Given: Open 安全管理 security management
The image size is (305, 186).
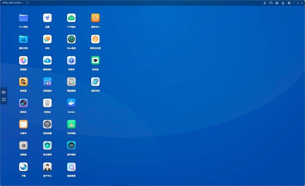Looking at the screenshot, I should tap(47, 146).
